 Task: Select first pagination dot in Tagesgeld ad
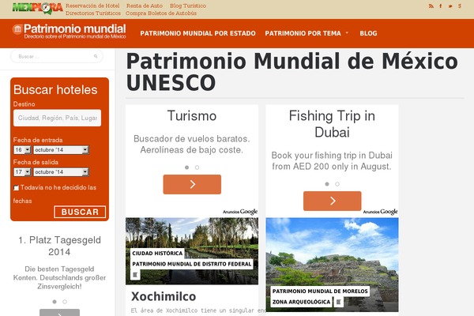[x=55, y=302]
